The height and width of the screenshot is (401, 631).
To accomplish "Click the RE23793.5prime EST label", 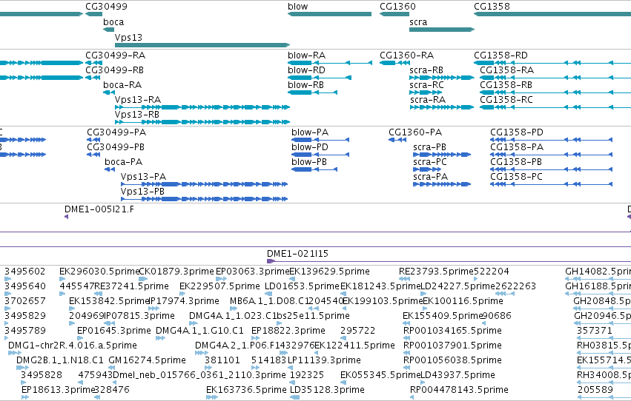I will pos(436,272).
